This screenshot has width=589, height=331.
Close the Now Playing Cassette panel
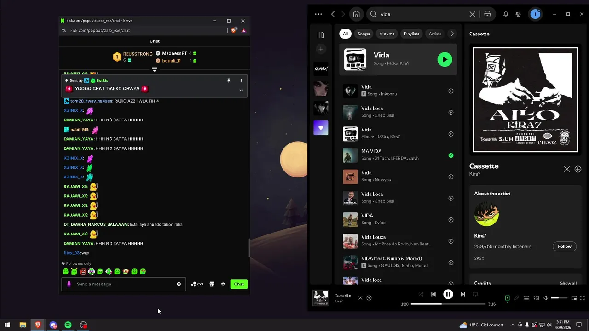[x=567, y=169]
